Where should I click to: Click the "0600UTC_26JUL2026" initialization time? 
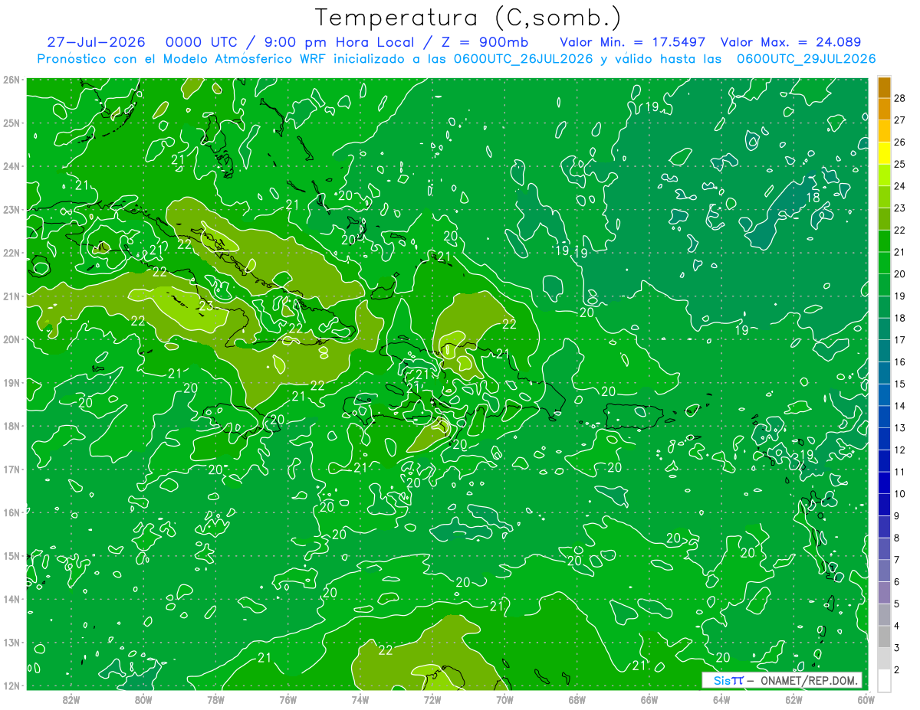[524, 59]
